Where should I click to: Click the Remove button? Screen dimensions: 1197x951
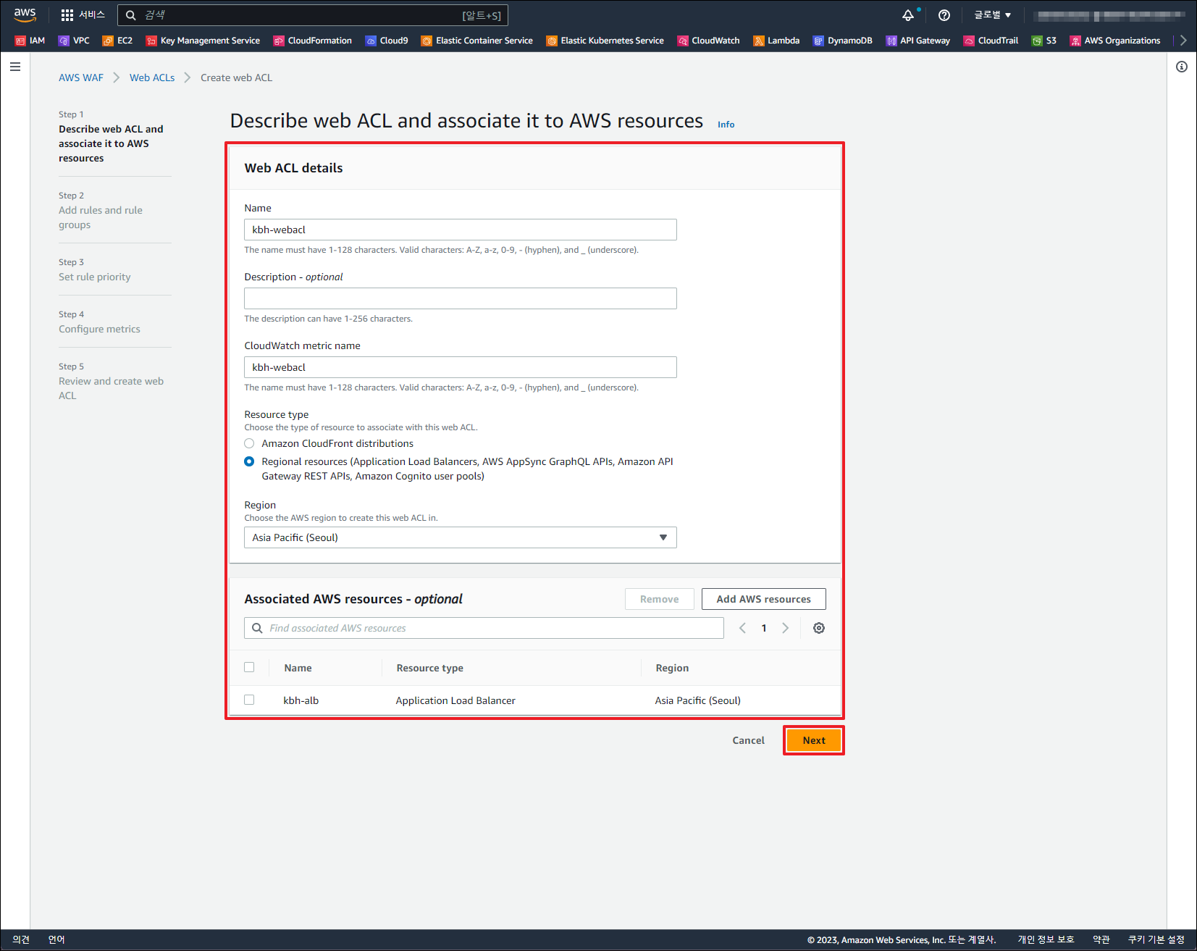[660, 599]
